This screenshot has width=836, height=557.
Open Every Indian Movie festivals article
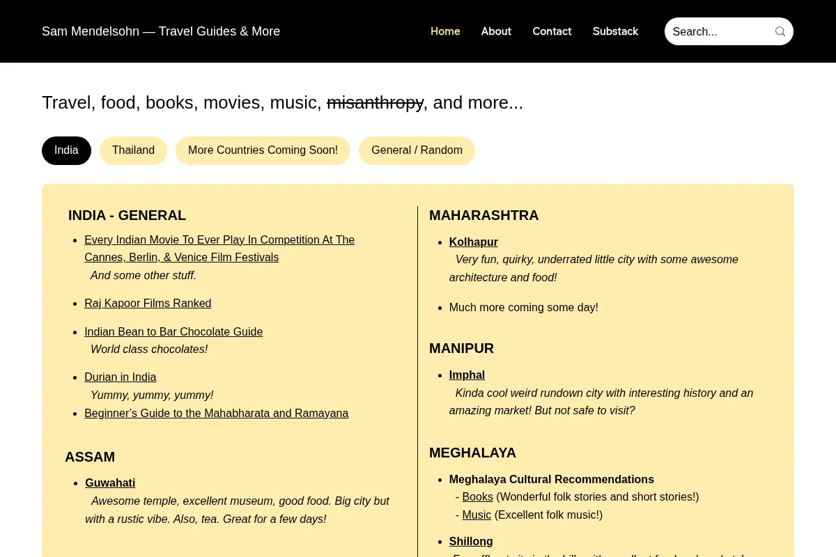point(219,249)
